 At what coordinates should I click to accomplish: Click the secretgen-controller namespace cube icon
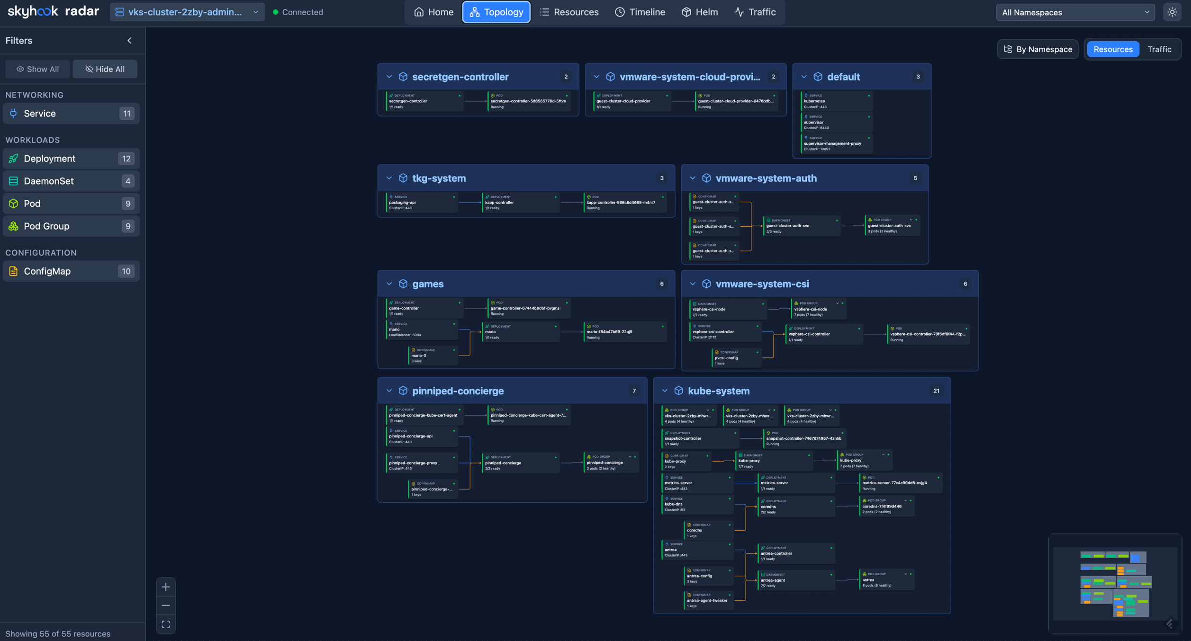pos(403,77)
